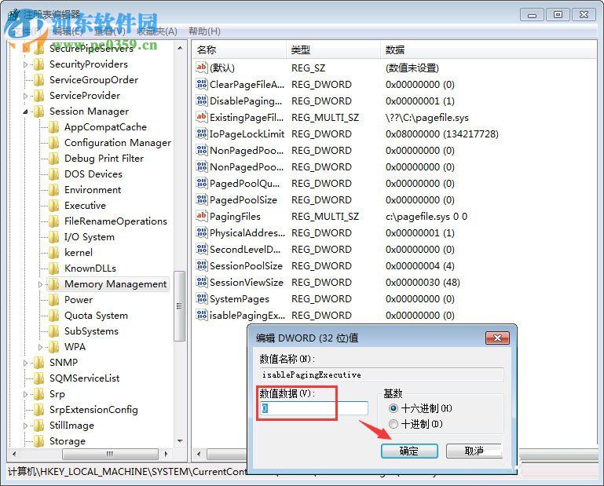The image size is (604, 486).
Task: Click the Session Manager folder icon
Action: click(x=39, y=111)
